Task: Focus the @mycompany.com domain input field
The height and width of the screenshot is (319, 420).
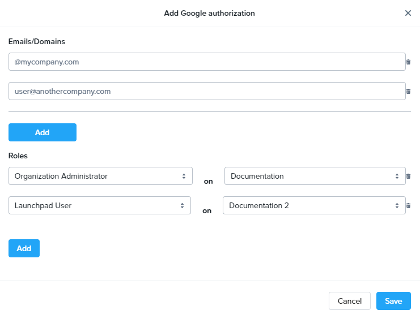Action: (207, 62)
